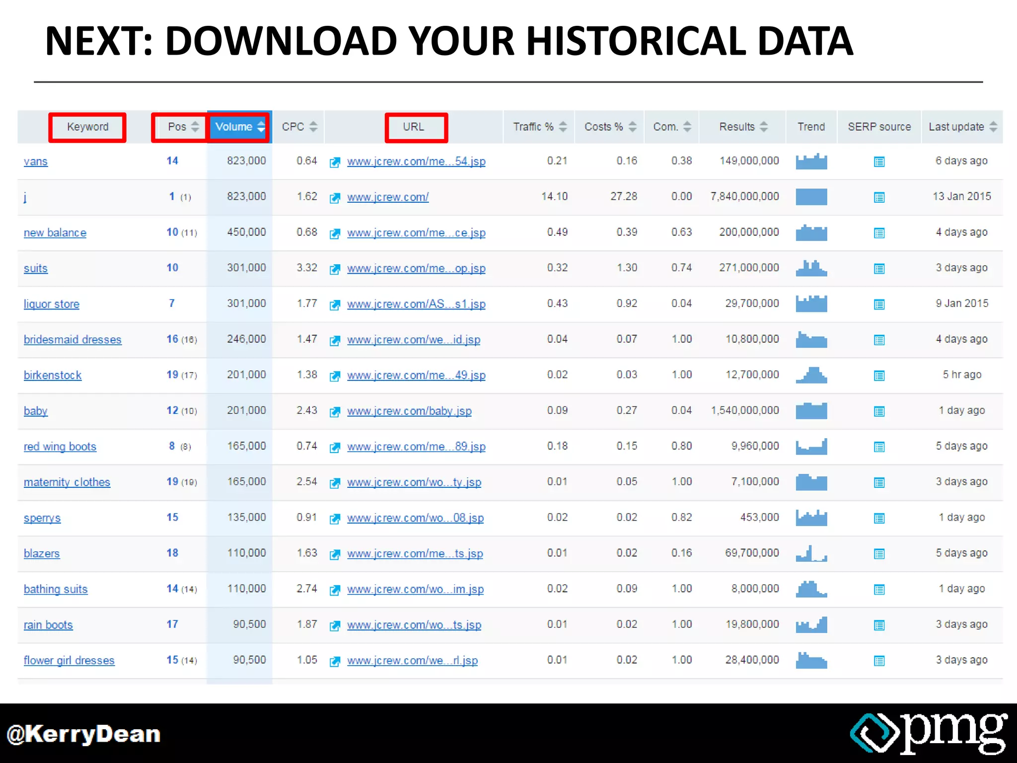Image resolution: width=1017 pixels, height=763 pixels.
Task: Open external link icon for www.jcrew.com/ row
Action: 335,198
